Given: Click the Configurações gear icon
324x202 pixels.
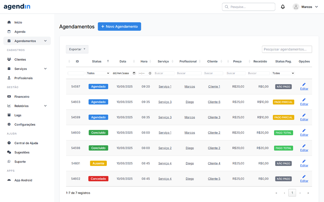Looking at the screenshot, I should (x=9, y=125).
